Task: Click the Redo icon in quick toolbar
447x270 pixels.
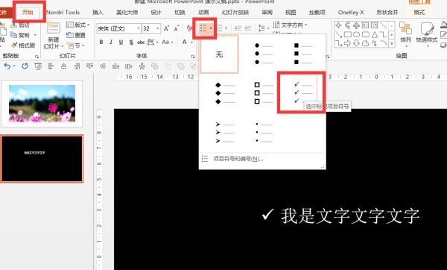Action: click(x=25, y=66)
